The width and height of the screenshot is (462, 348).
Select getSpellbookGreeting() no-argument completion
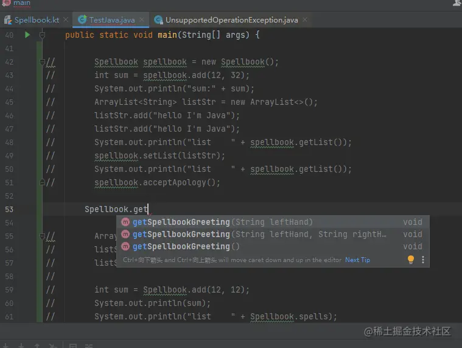273,246
